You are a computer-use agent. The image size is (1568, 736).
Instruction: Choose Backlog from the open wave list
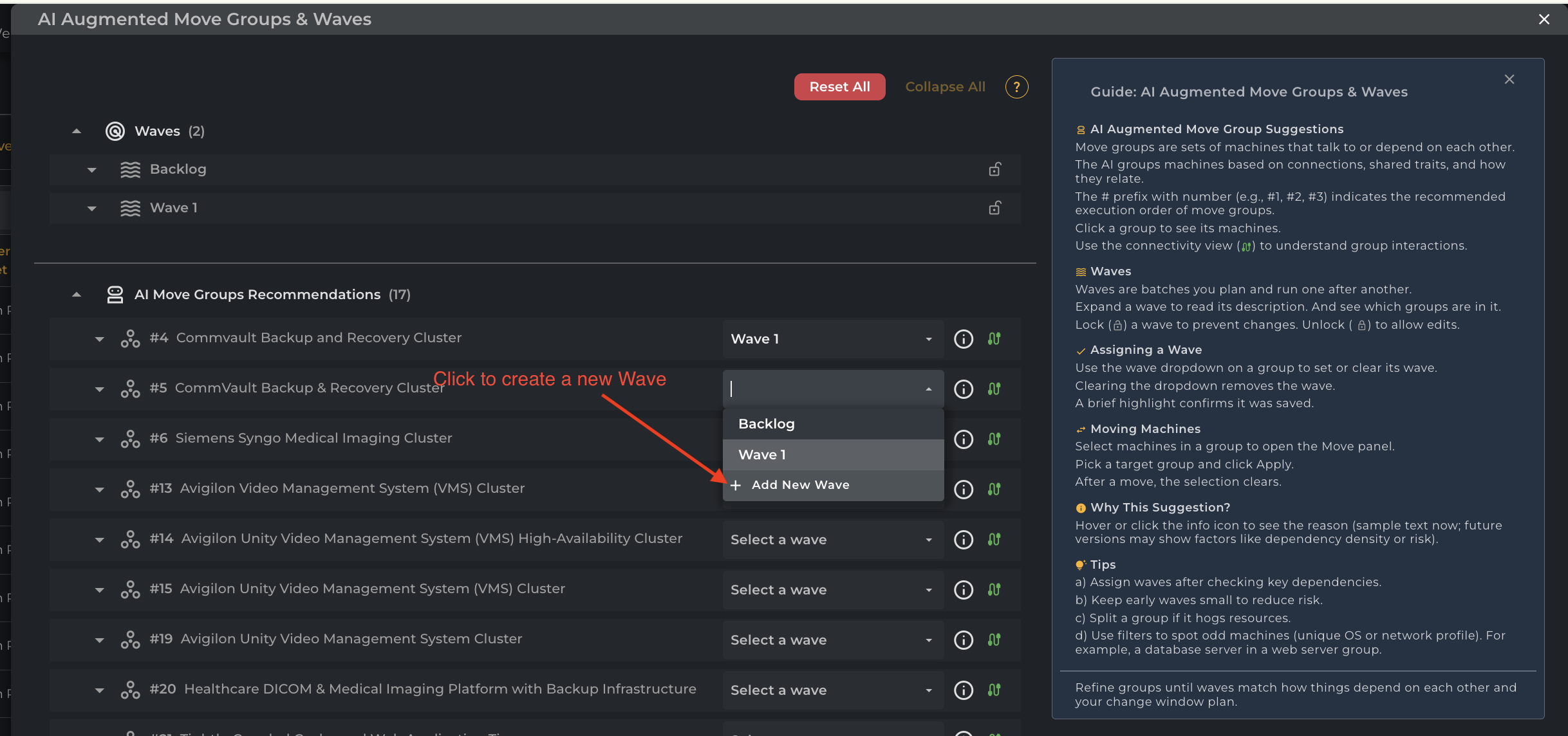coord(832,424)
